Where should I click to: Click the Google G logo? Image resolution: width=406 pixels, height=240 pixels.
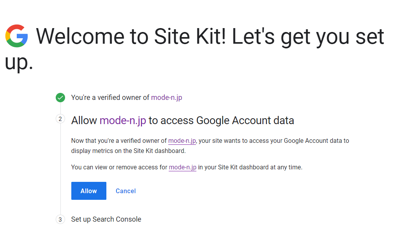17,36
